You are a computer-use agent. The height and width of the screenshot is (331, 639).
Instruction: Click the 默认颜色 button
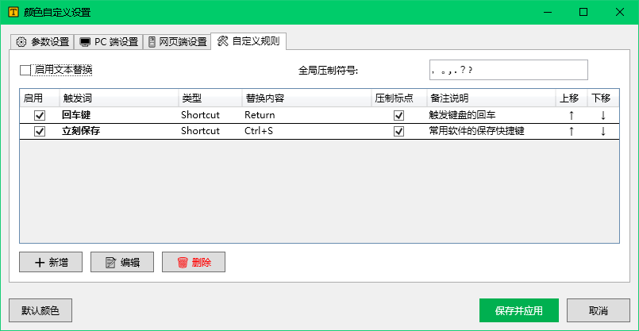40,310
